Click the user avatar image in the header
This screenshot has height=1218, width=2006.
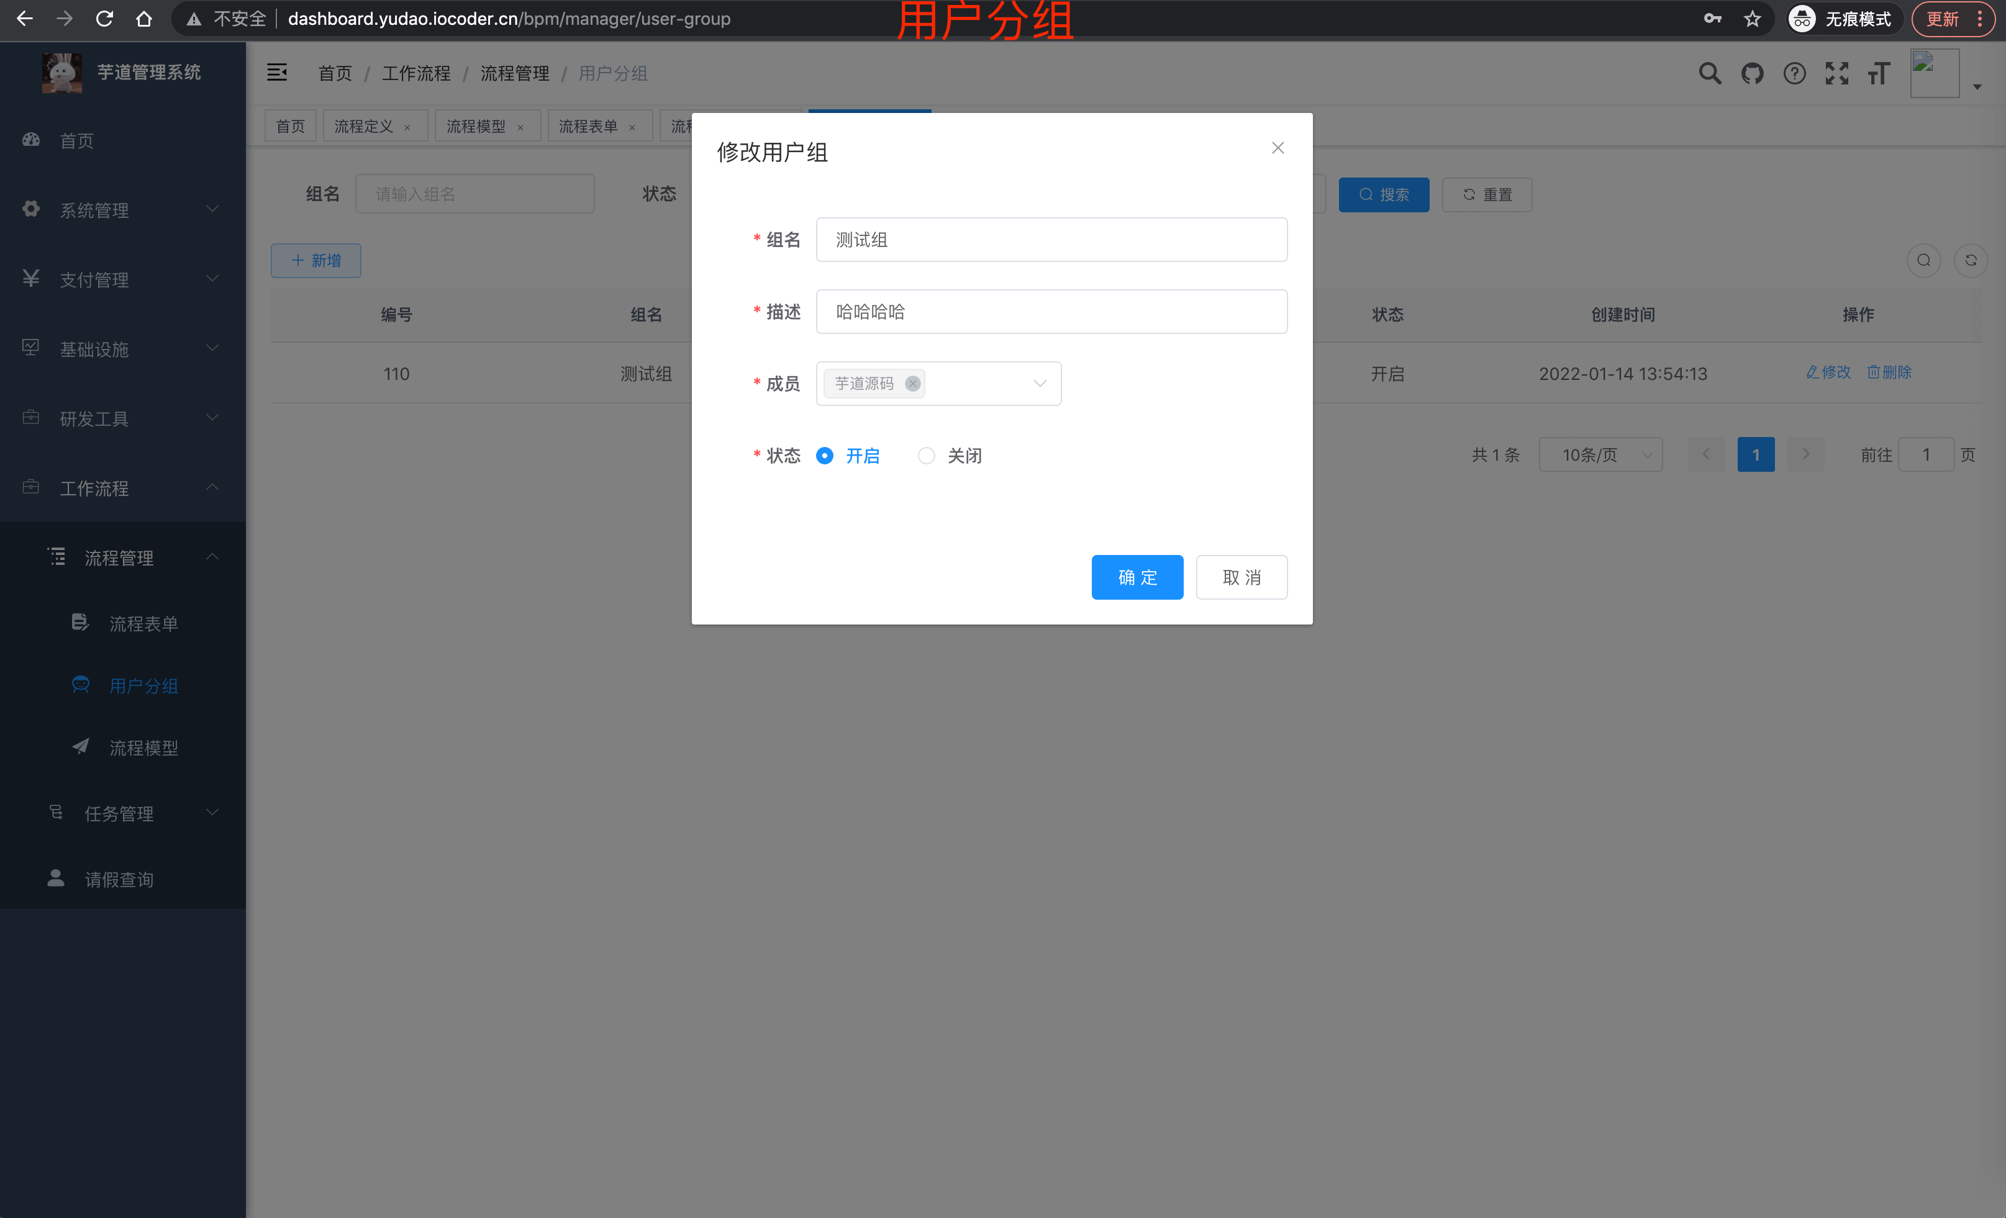(x=1935, y=73)
